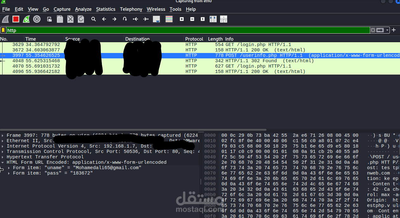The width and height of the screenshot is (400, 218).
Task: Click the find packet magnifier icon
Action: [94, 19]
